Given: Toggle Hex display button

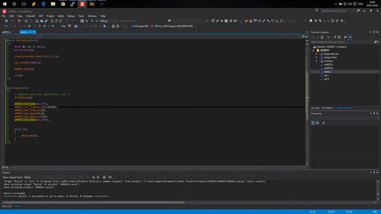Looking at the screenshot, I should (x=64, y=26).
